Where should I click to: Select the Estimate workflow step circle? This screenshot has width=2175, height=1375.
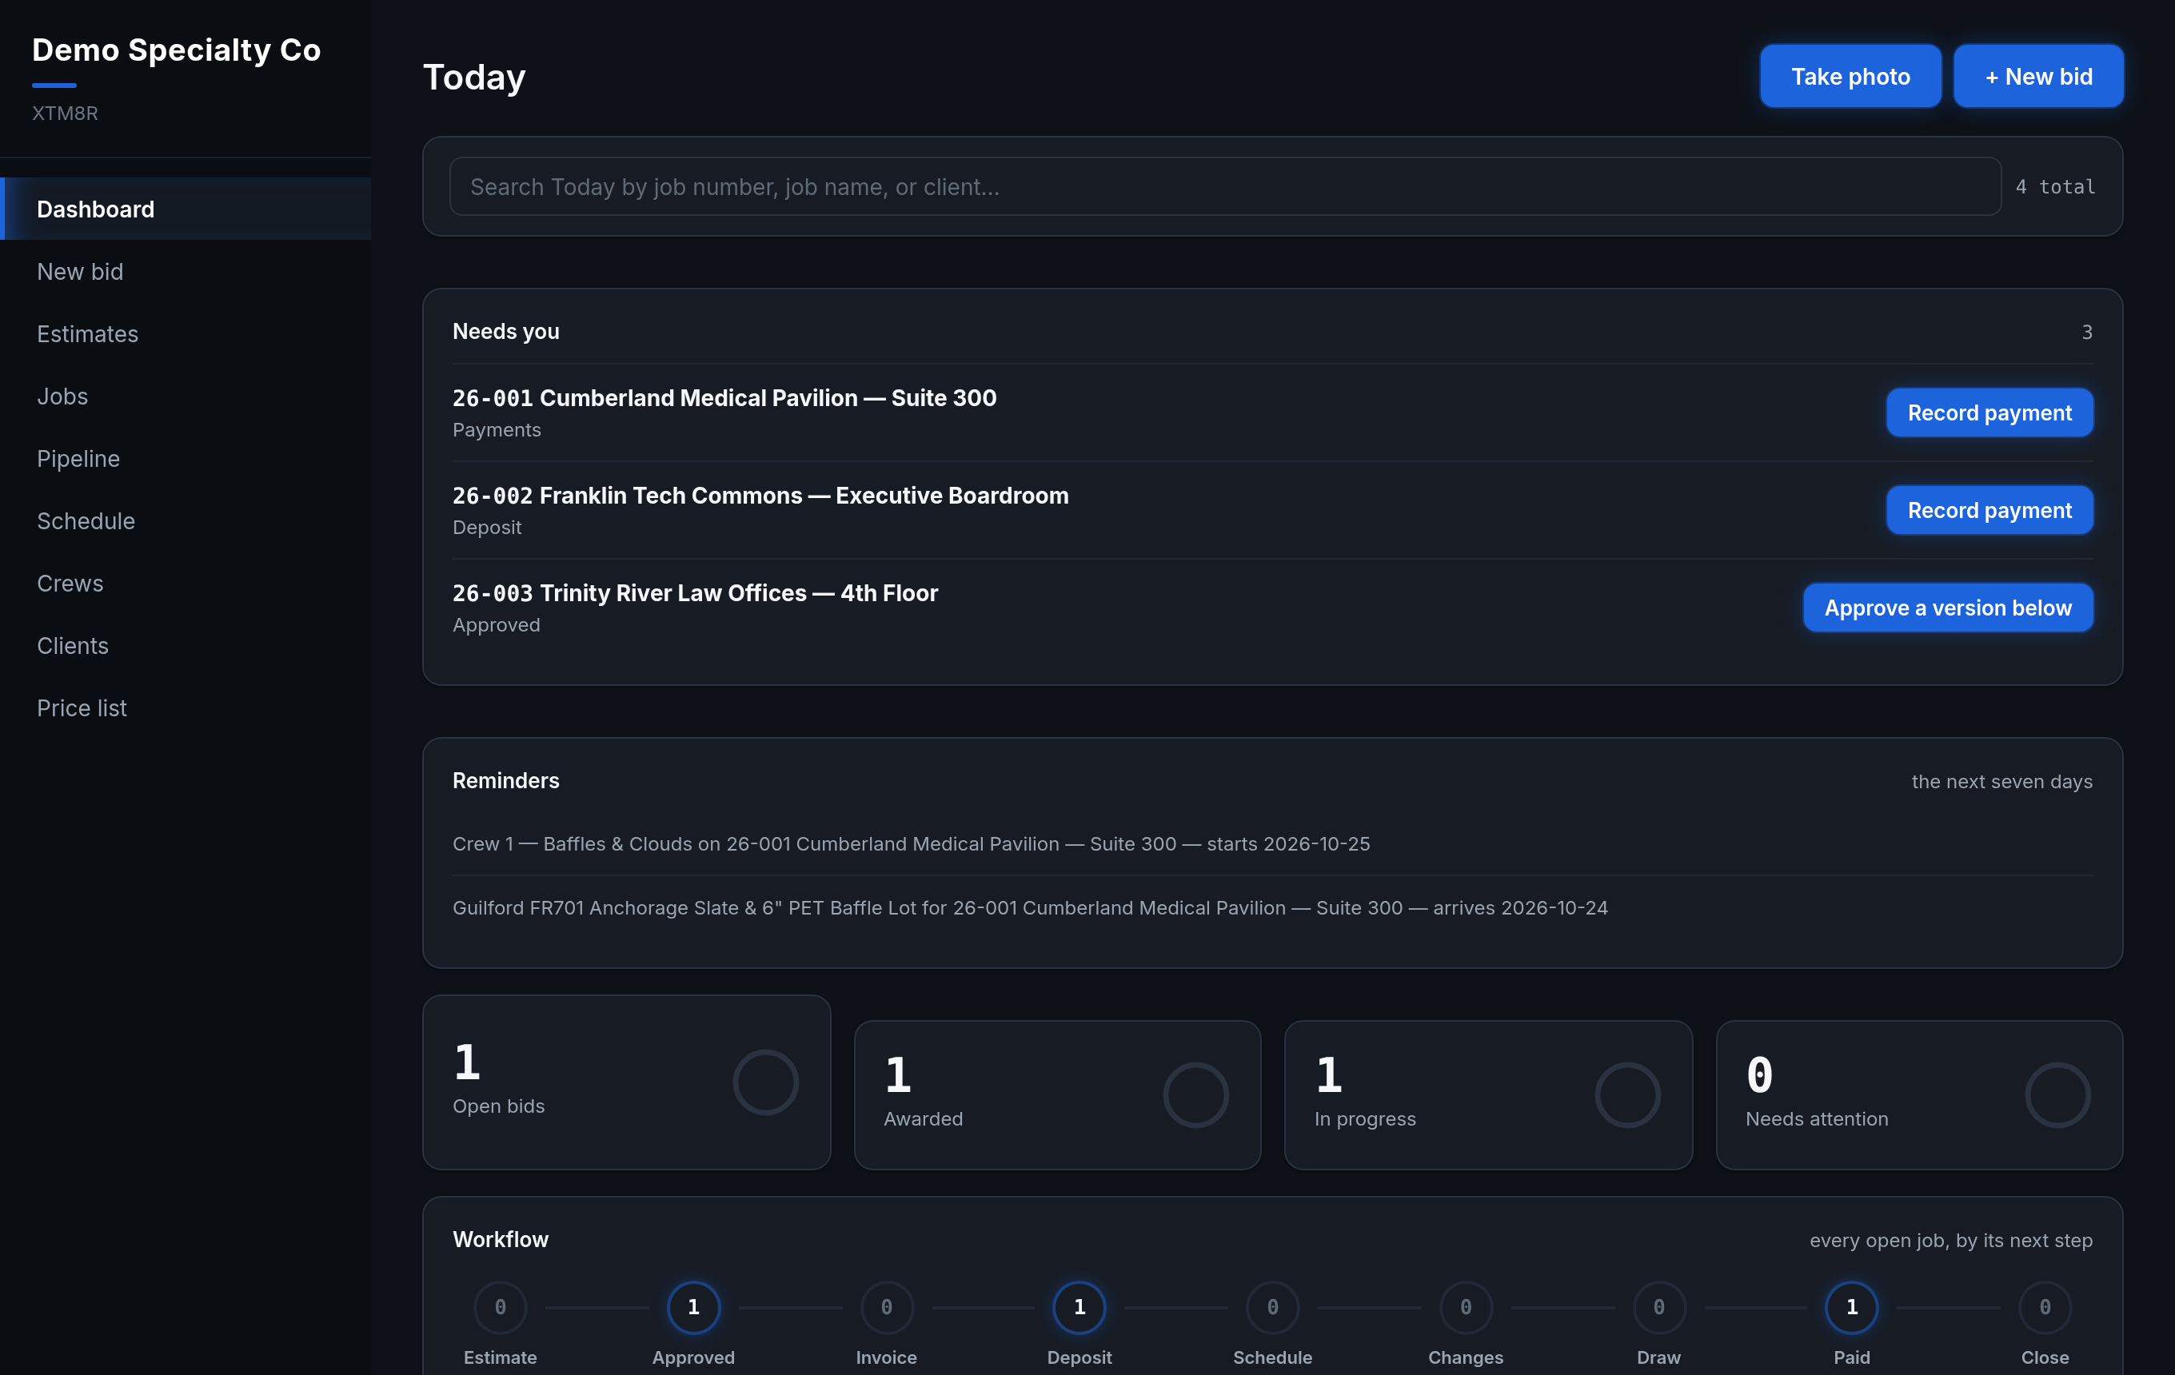pyautogui.click(x=500, y=1306)
